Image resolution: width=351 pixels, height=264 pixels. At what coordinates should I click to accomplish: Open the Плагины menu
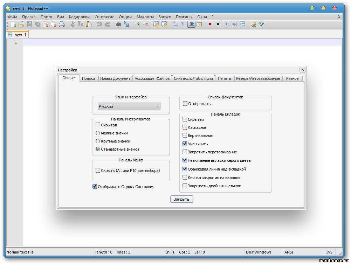point(184,16)
